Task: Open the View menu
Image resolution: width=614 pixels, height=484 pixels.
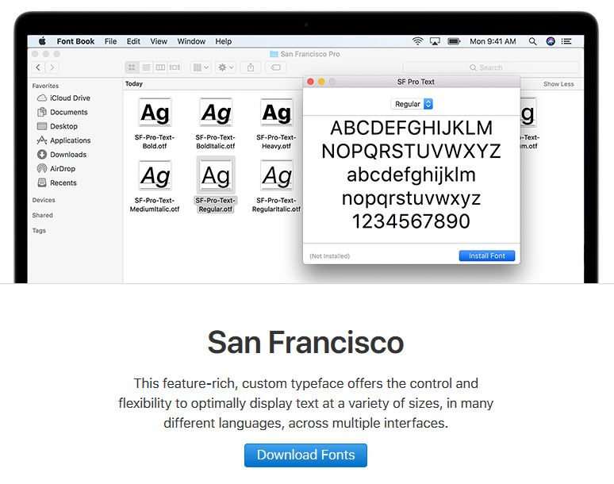Action: tap(159, 41)
